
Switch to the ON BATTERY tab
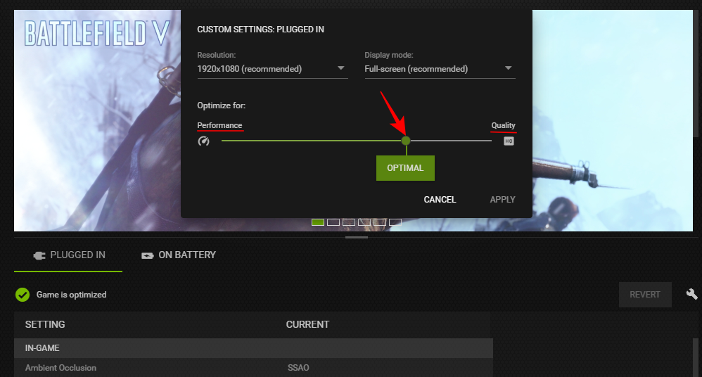point(179,255)
